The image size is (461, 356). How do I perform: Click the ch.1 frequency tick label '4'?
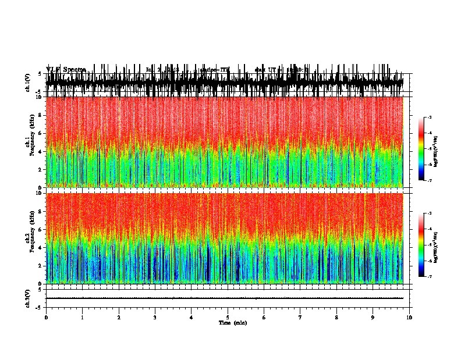pyautogui.click(x=41, y=152)
